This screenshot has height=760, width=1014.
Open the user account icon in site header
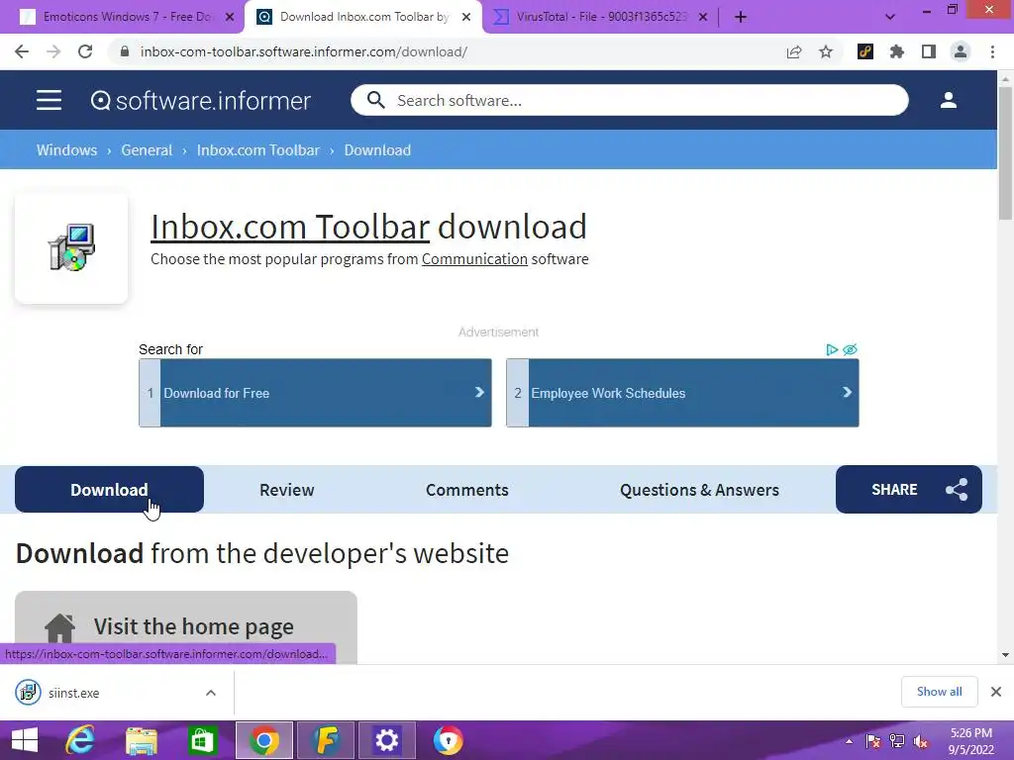click(948, 100)
